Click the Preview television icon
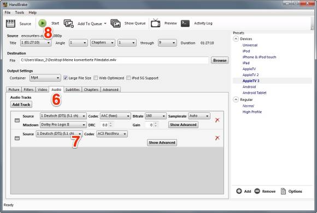Image resolution: width=317 pixels, height=213 pixels. coord(155,23)
